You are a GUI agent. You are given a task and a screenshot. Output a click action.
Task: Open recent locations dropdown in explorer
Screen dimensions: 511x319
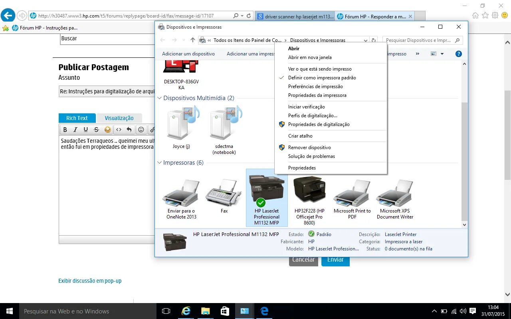coord(184,40)
